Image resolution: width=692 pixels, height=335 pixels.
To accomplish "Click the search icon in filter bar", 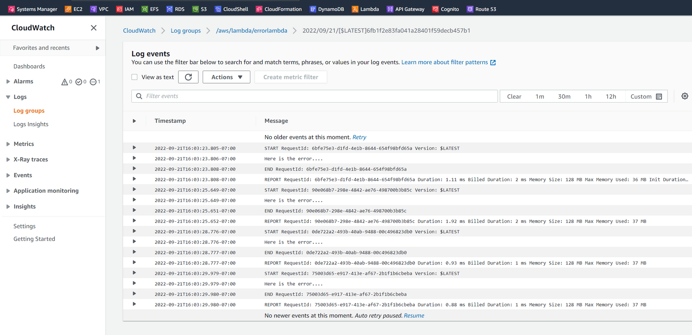I will 139,96.
